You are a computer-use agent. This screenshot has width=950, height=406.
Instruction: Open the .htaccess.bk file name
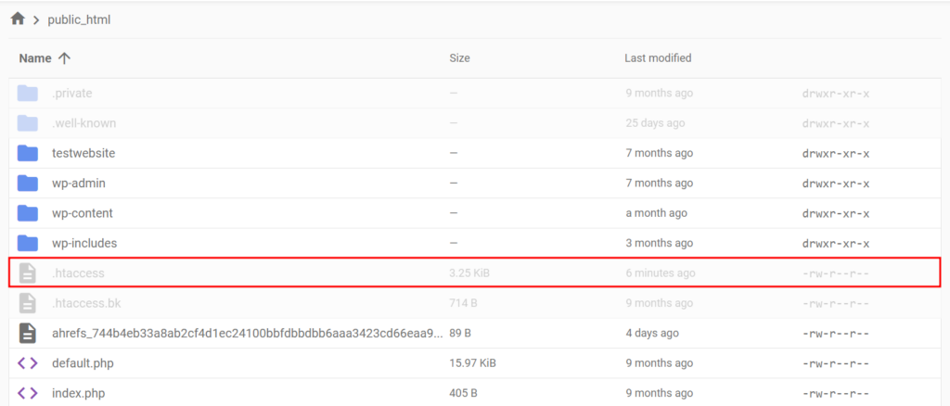tap(86, 303)
